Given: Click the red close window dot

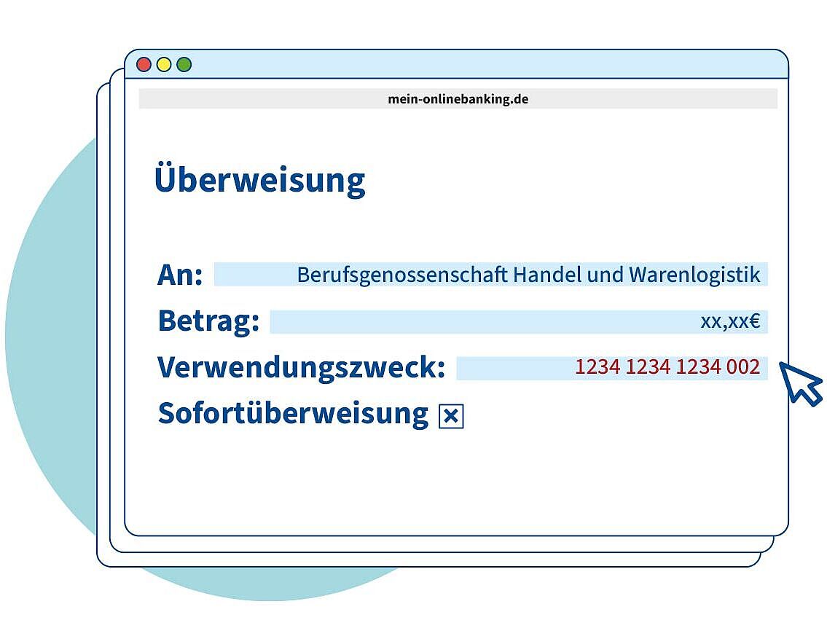Looking at the screenshot, I should (144, 64).
